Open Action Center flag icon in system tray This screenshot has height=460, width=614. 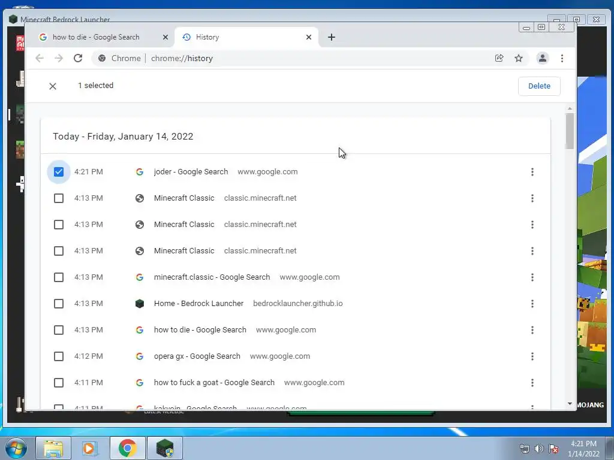pos(553,448)
